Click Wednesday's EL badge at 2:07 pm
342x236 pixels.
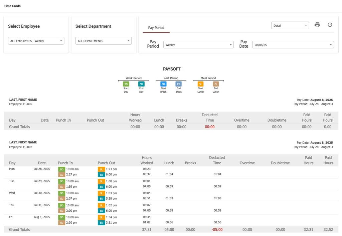(61, 199)
